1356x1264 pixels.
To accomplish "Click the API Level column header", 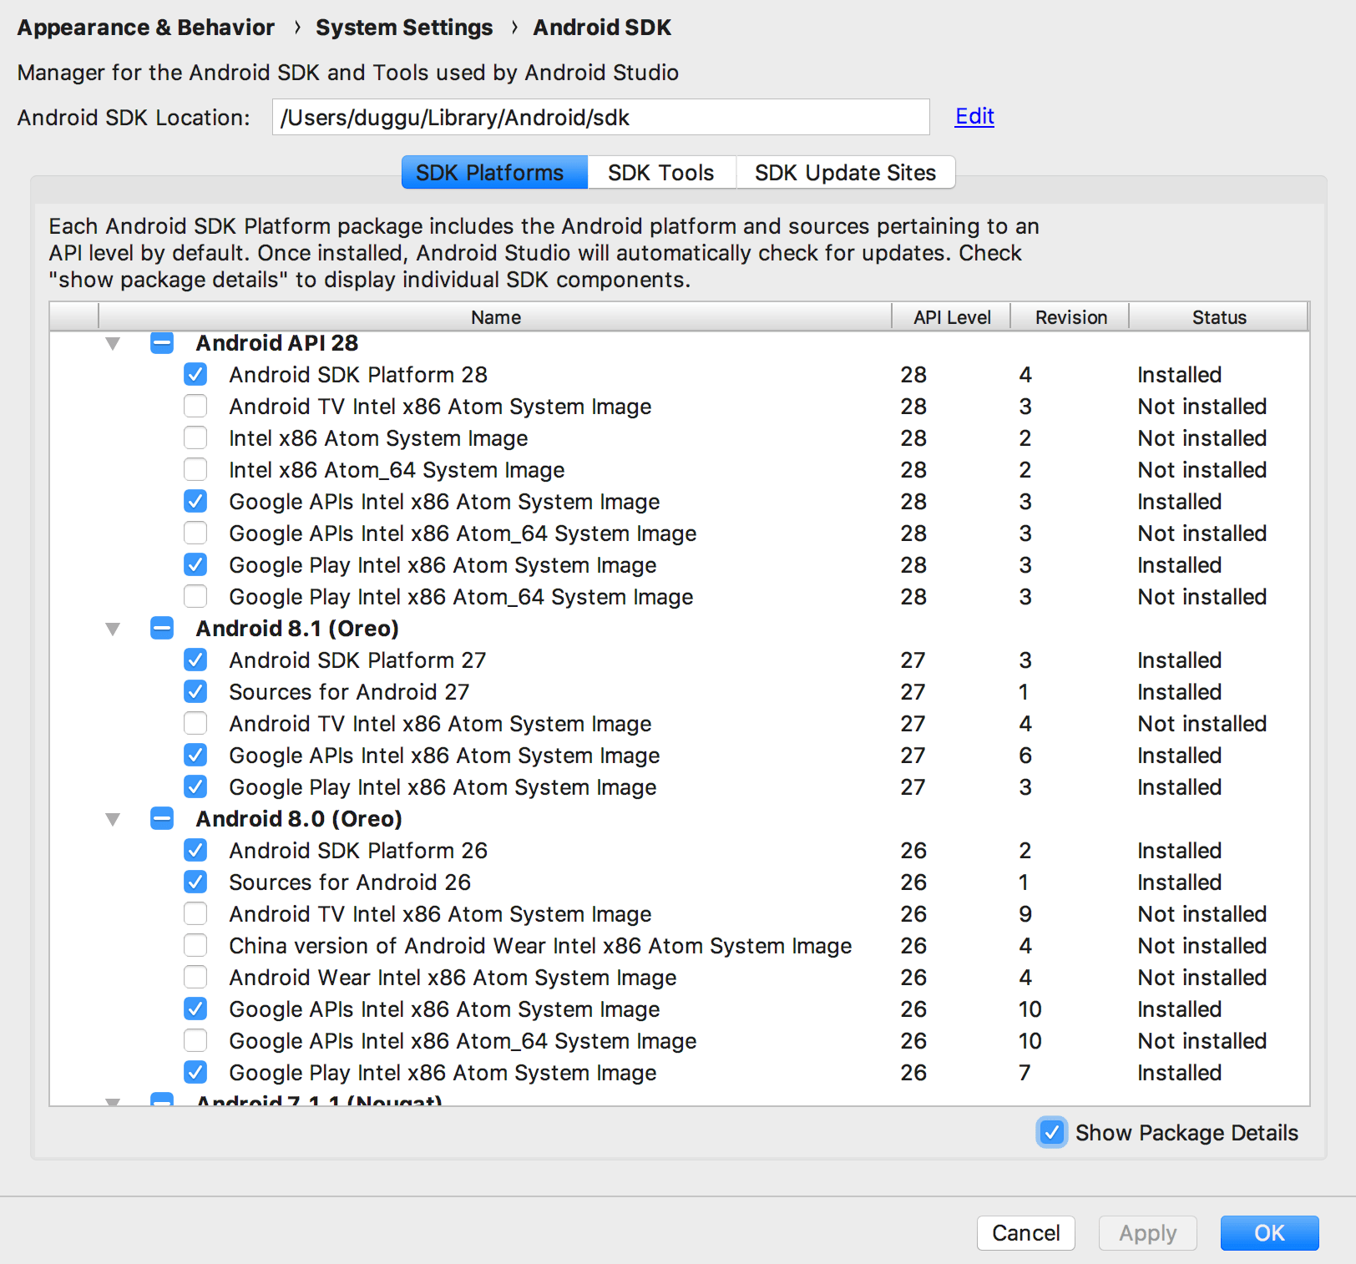I will [951, 317].
